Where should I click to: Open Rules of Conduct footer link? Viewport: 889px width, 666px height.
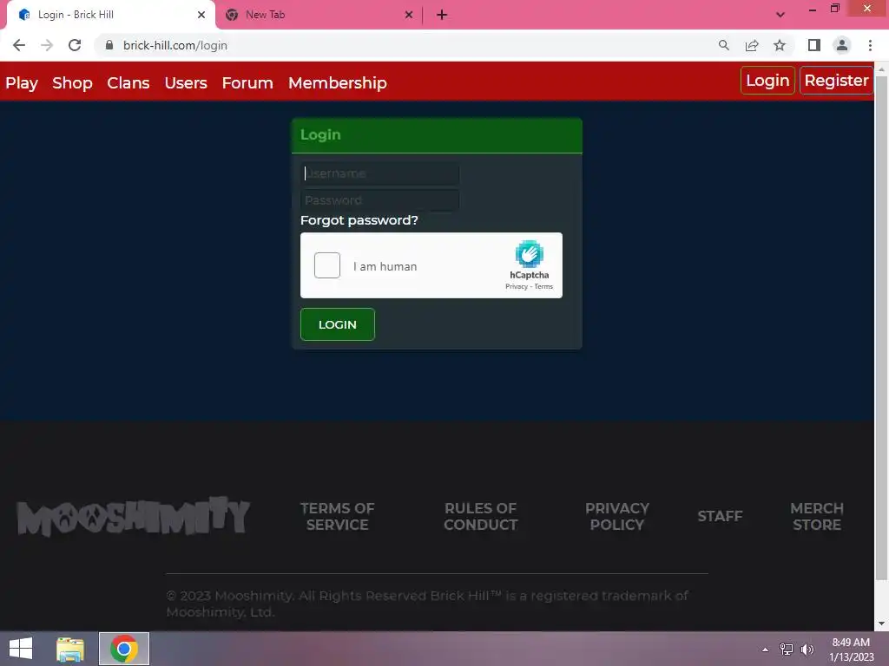480,516
